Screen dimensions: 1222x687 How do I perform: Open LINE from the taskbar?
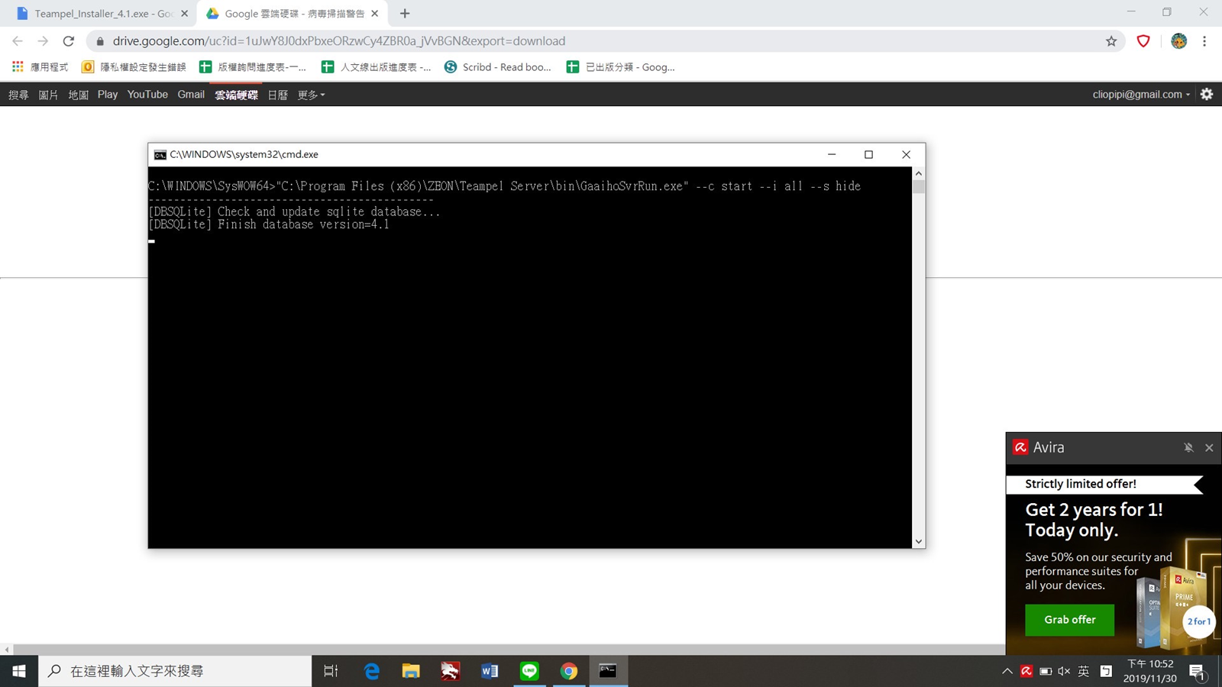coord(529,671)
